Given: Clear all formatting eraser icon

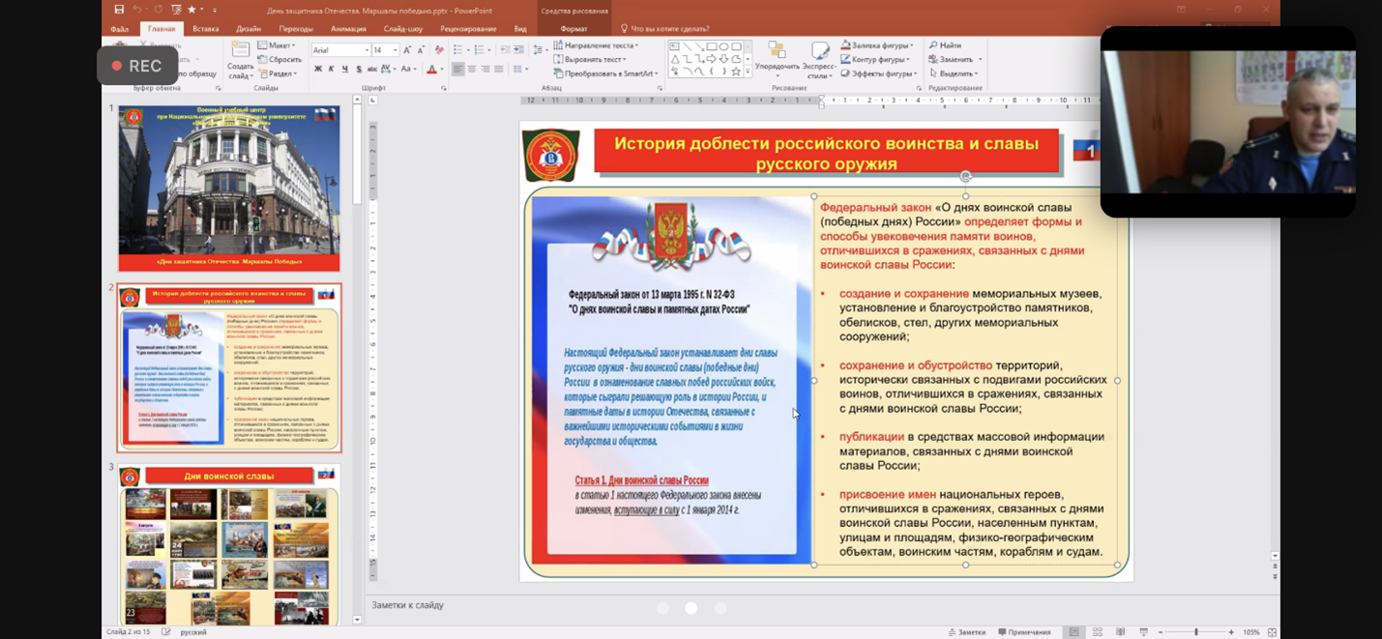Looking at the screenshot, I should pyautogui.click(x=440, y=50).
